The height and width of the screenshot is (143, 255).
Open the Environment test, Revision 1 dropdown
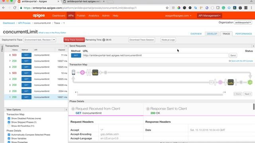pyautogui.click(x=40, y=40)
